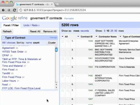Flag row 3 GOVCONNECTION INCORPORATED
Screen dimensions: 140x105
[68, 58]
